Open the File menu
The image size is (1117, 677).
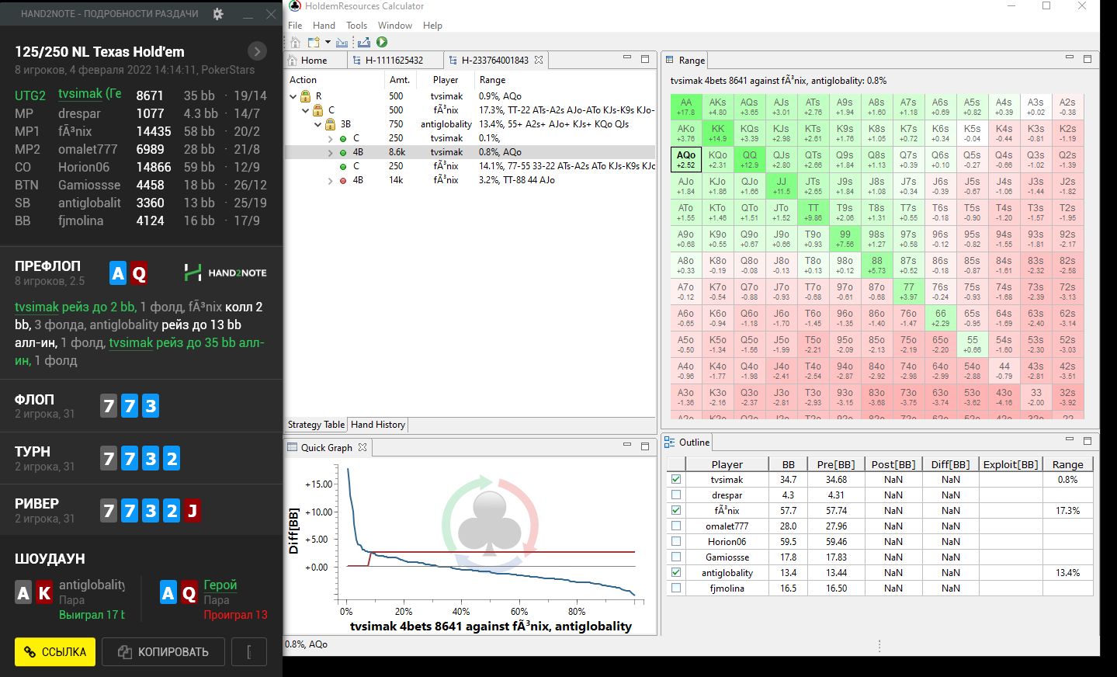[295, 26]
